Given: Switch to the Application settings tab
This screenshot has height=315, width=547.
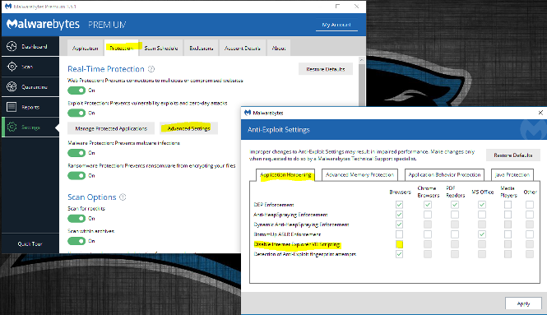Looking at the screenshot, I should point(85,49).
